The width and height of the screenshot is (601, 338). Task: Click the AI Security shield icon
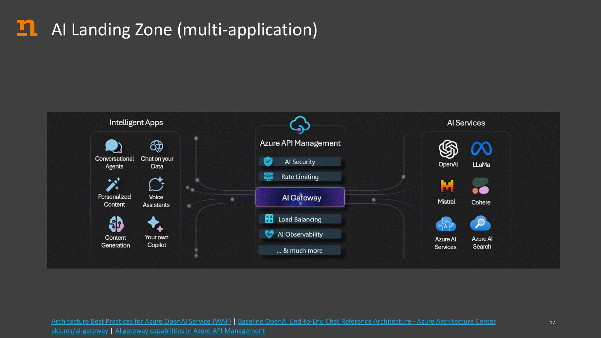point(268,161)
